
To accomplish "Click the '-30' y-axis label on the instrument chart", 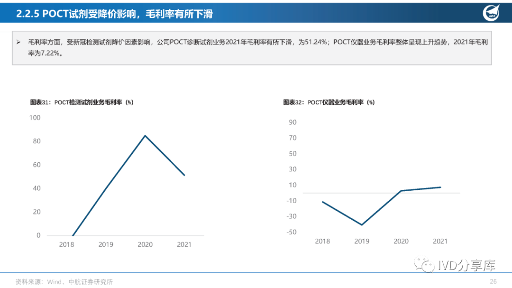I will click(291, 216).
